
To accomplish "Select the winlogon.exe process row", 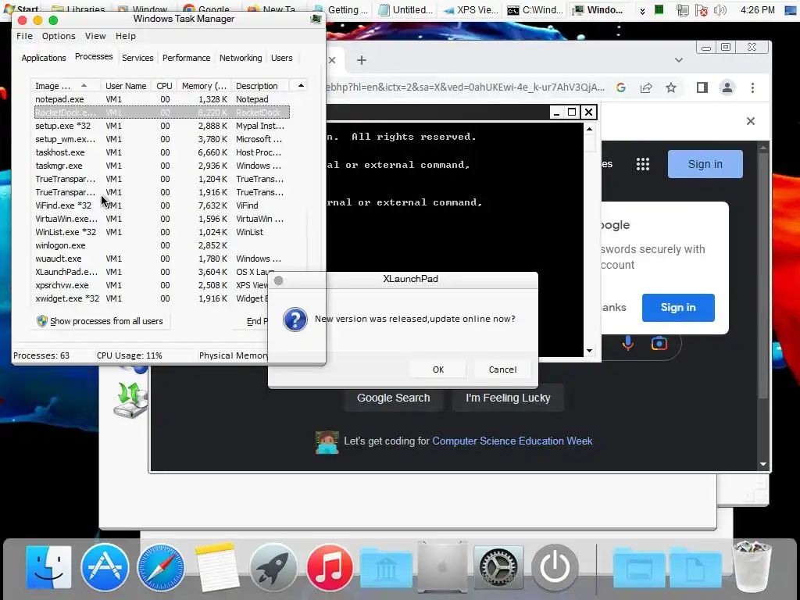I will point(162,245).
